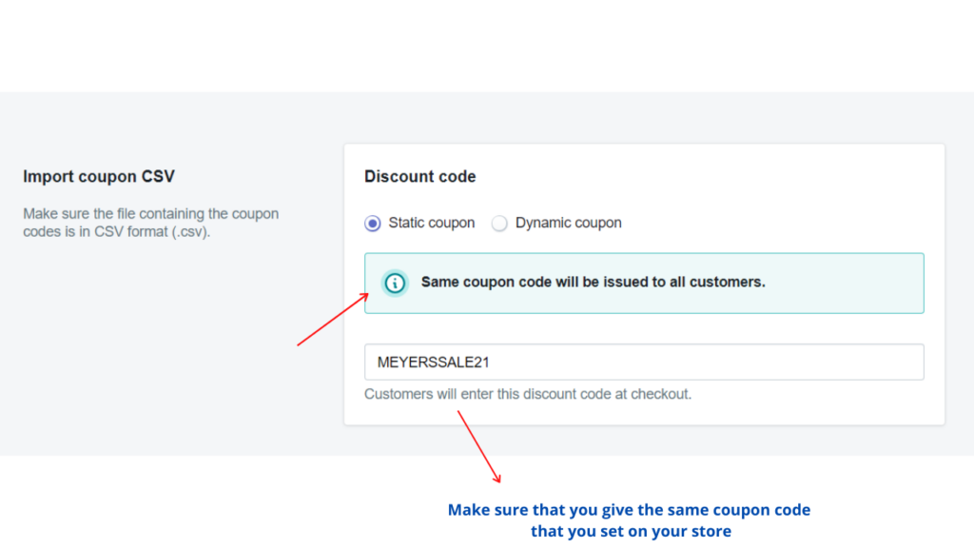The image size is (974, 548).
Task: Select the MEYERSSALE21 text value
Action: pos(432,362)
